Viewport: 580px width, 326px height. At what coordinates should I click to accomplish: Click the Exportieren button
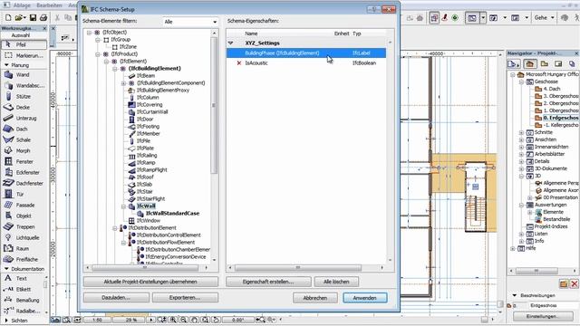pos(185,298)
